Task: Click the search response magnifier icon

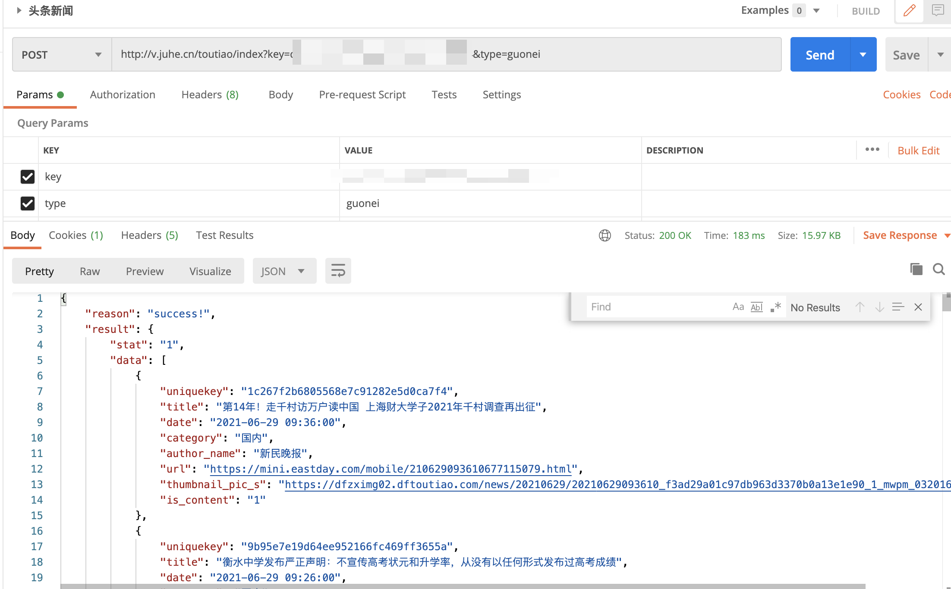Action: 938,269
